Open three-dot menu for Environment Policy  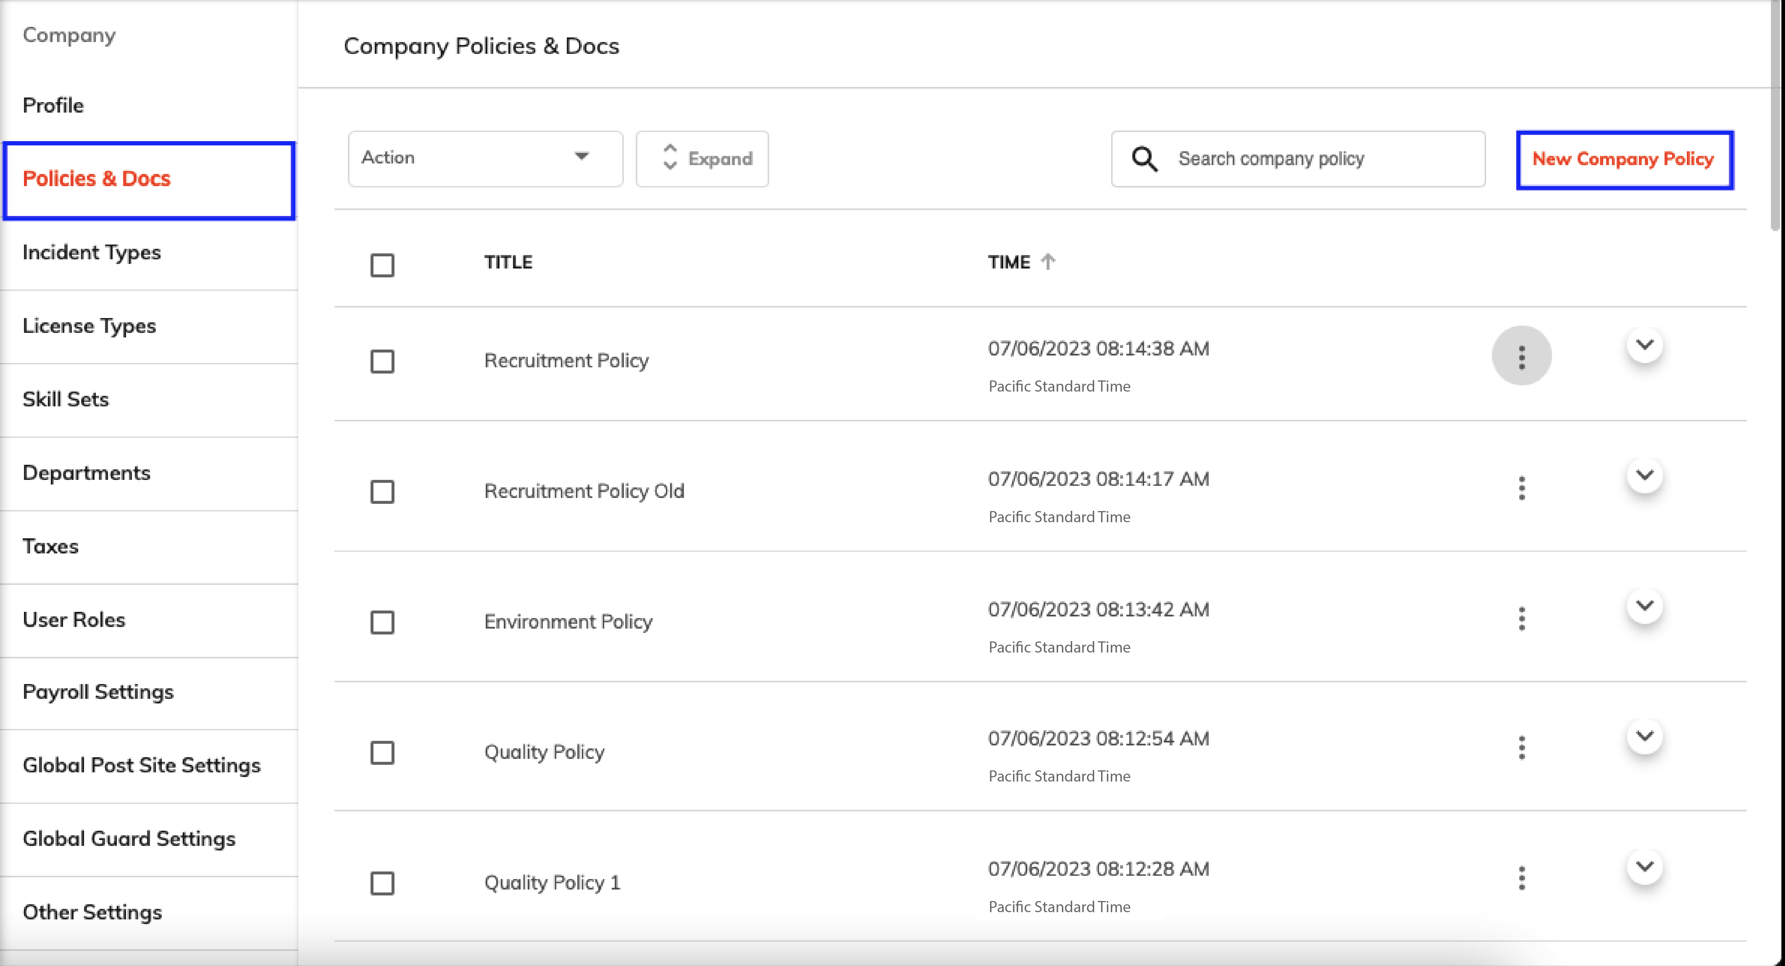coord(1521,618)
